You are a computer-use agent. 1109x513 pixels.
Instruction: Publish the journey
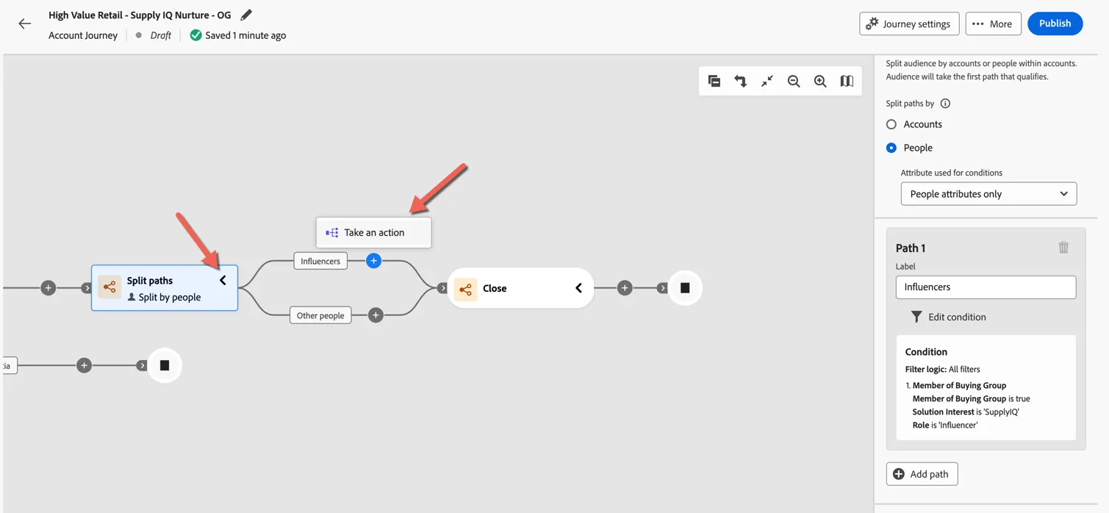(1055, 24)
